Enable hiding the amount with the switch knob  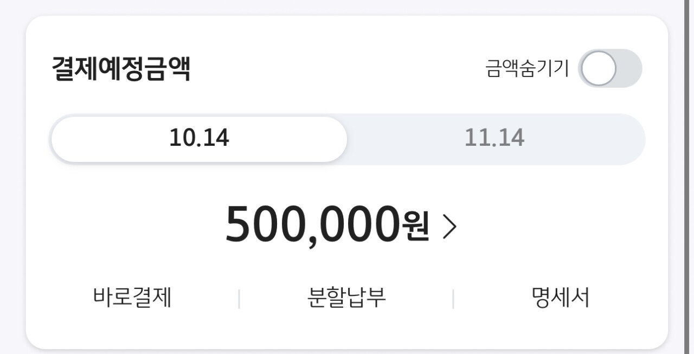[x=599, y=69]
